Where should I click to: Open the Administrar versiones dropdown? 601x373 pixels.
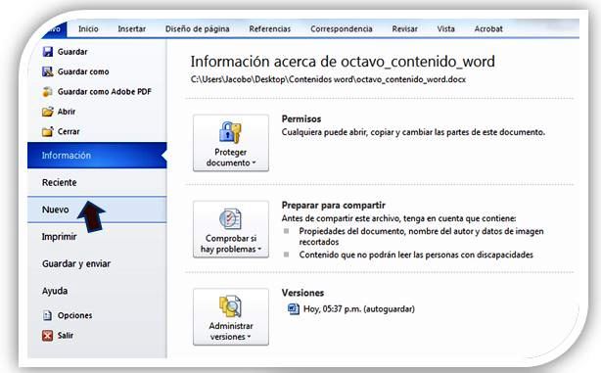(x=231, y=316)
